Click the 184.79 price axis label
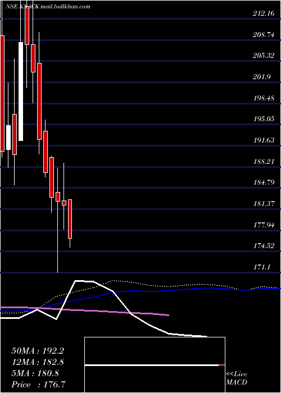Image resolution: width=281 pixels, height=393 pixels. [264, 182]
